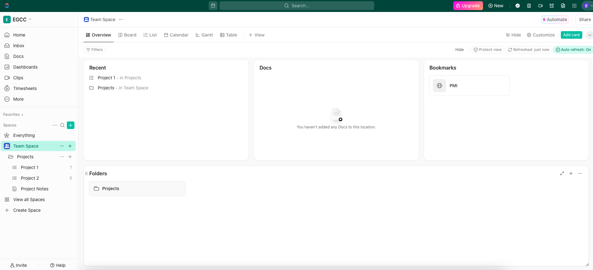Click the New button in the top bar
Viewport: 593px width, 270px height.
click(x=496, y=6)
